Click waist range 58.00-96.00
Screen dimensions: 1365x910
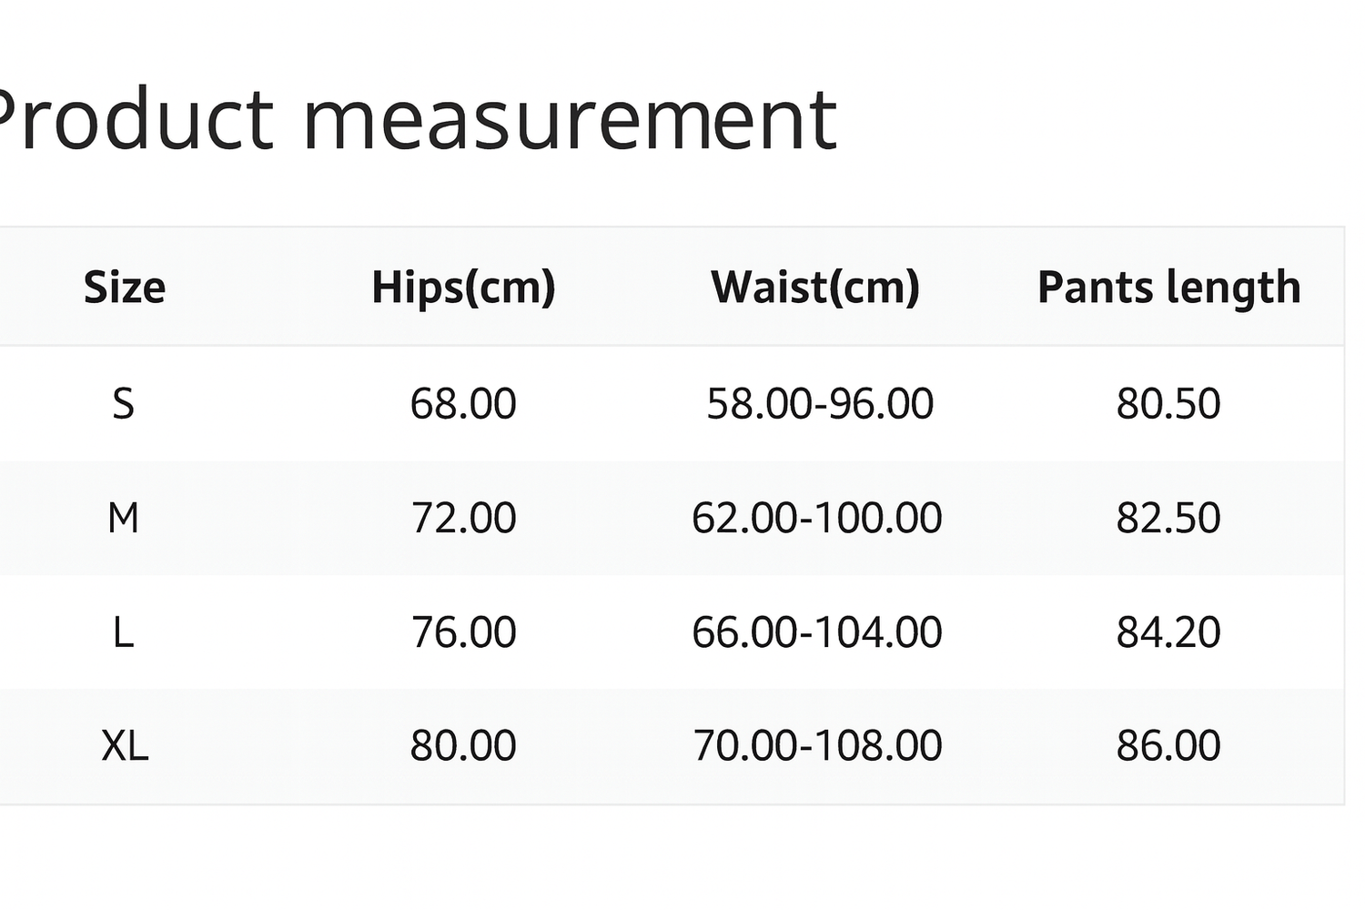pos(820,404)
